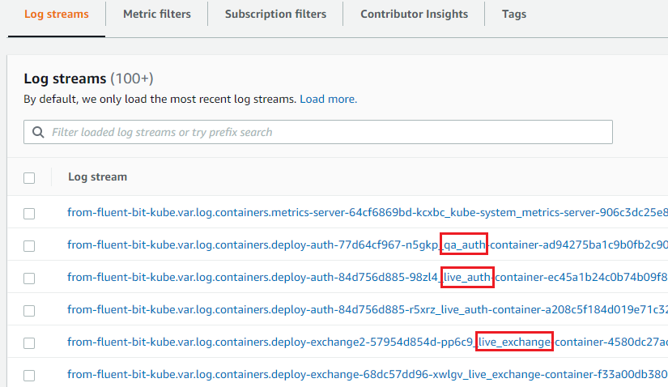
Task: Check the exchange2 log stream checkbox
Action: pos(29,342)
